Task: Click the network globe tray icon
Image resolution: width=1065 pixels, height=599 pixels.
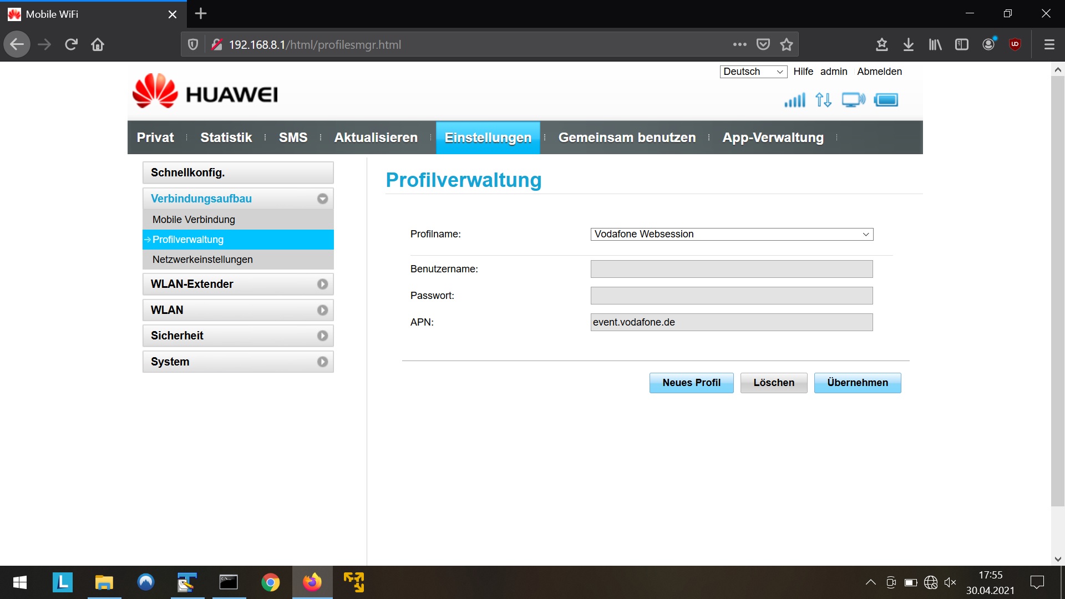Action: [x=931, y=582]
